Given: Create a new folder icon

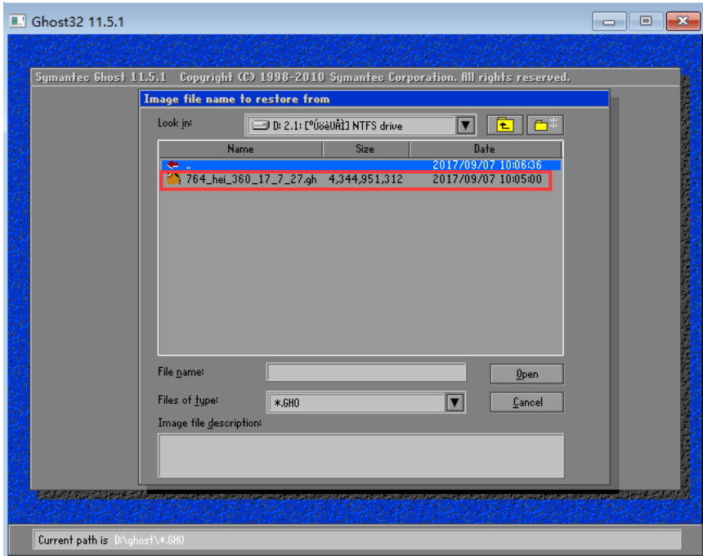Looking at the screenshot, I should [545, 125].
